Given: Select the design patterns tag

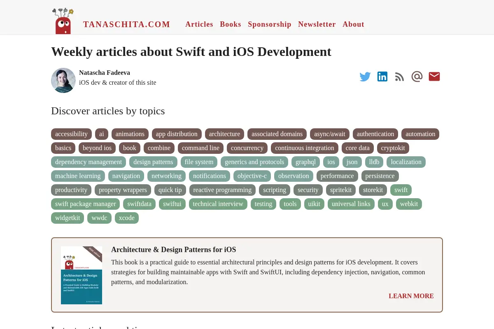Looking at the screenshot, I should (153, 162).
